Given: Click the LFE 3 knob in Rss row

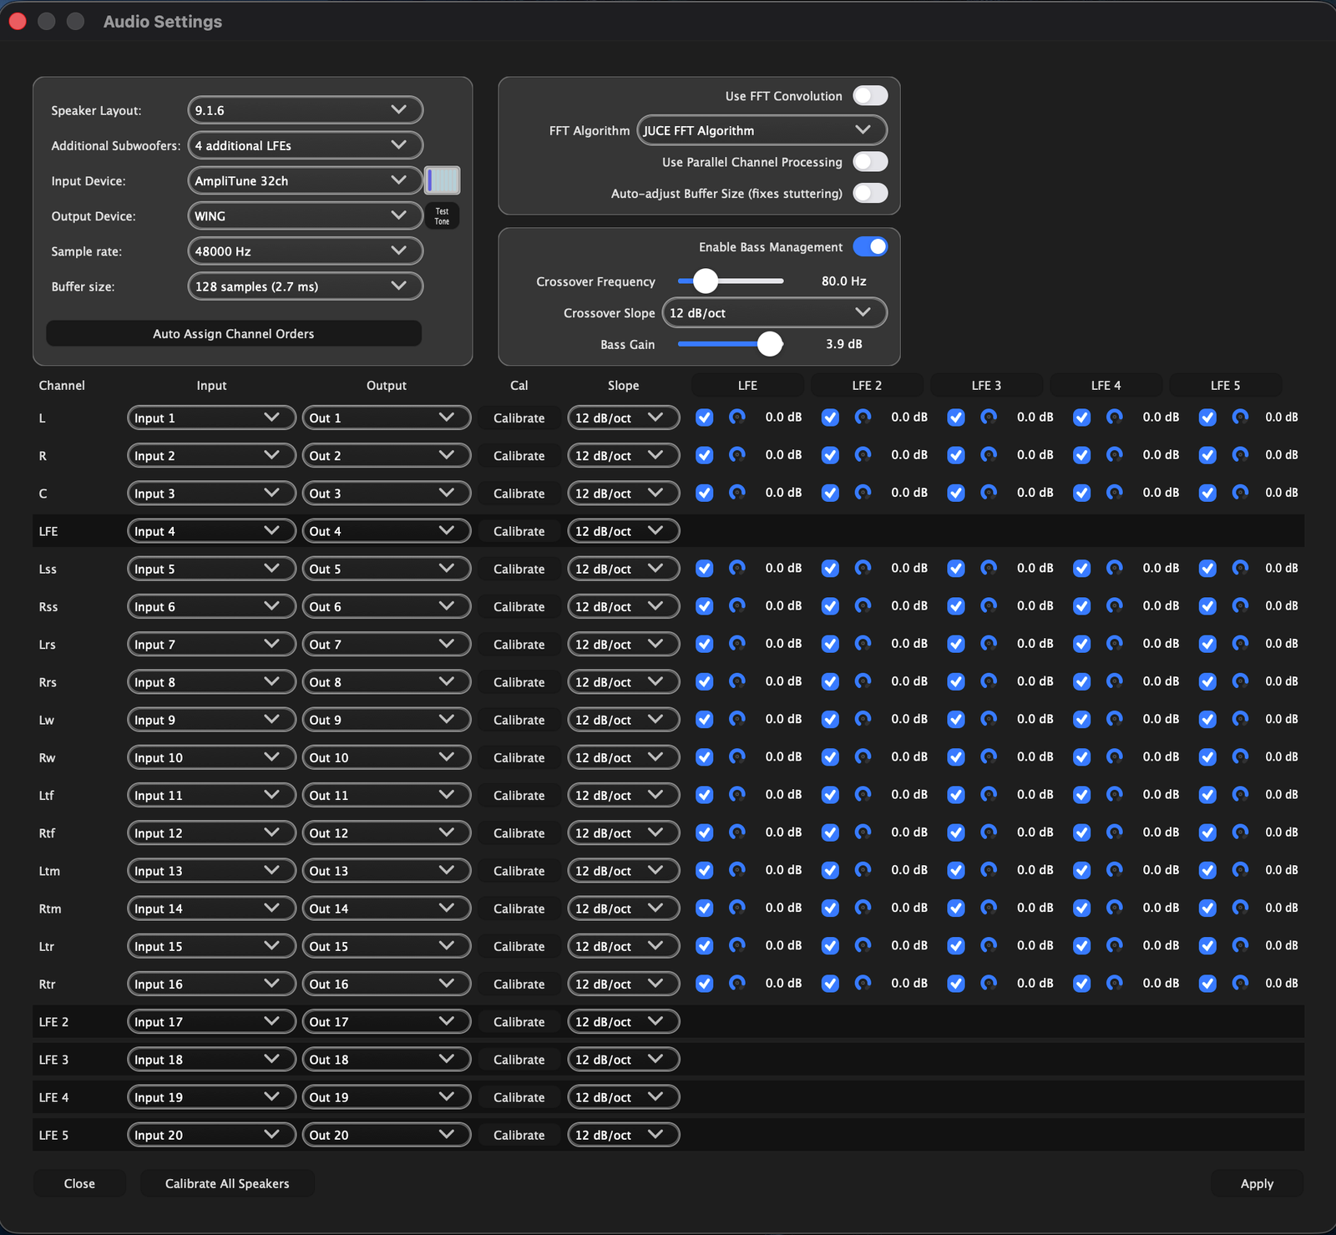Looking at the screenshot, I should [989, 606].
